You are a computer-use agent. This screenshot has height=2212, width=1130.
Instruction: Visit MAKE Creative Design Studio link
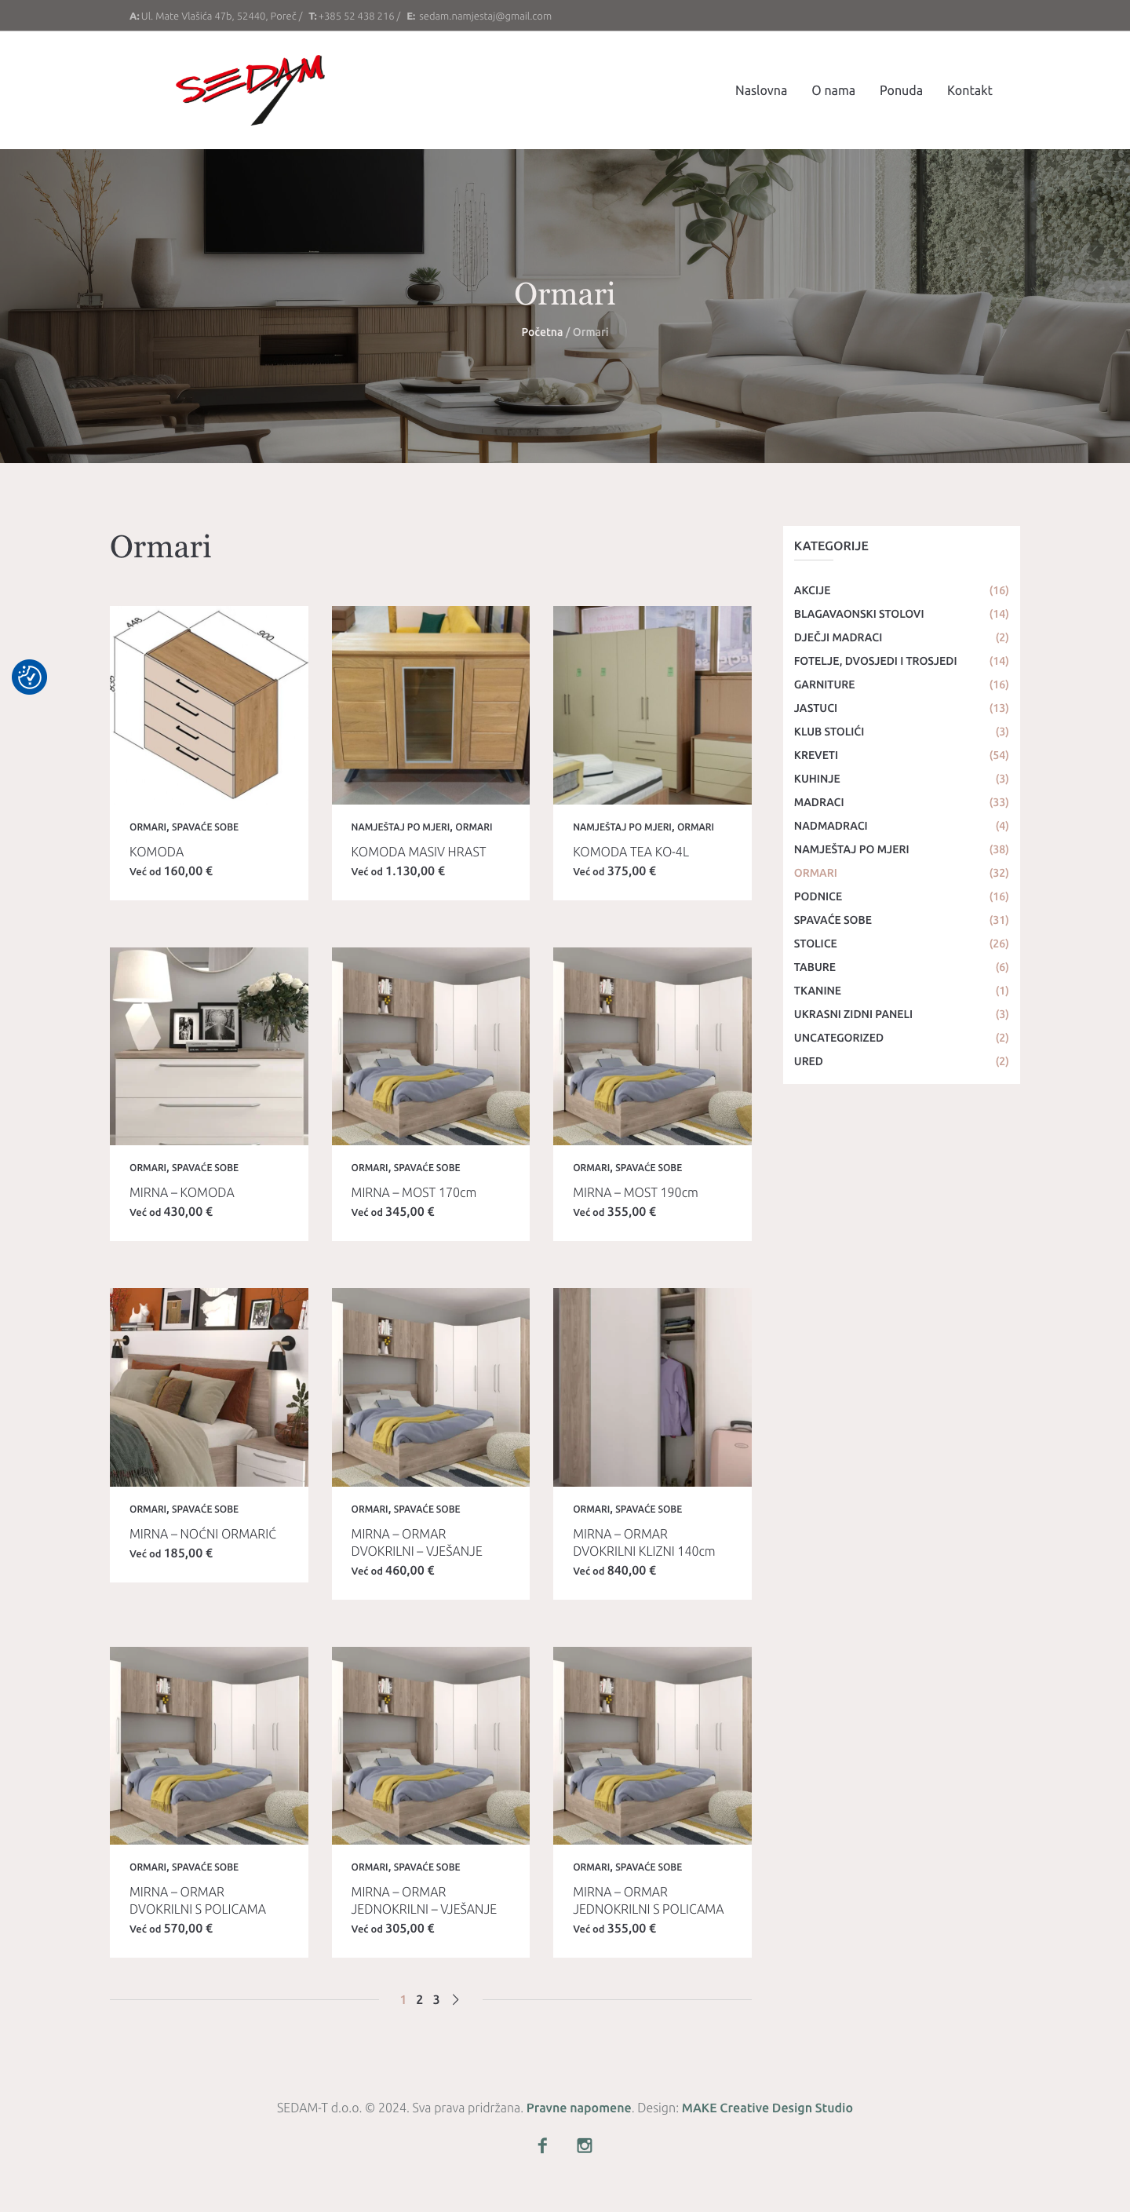click(767, 2108)
